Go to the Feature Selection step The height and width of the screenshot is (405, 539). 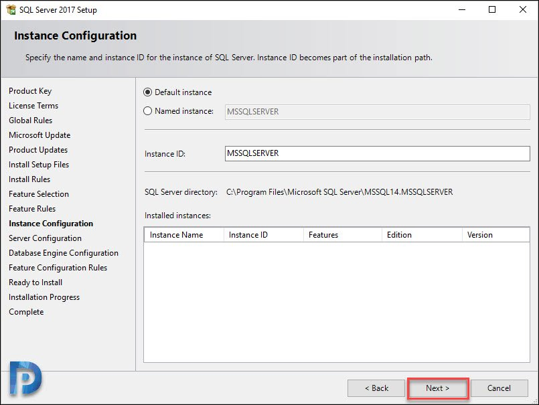pyautogui.click(x=39, y=194)
